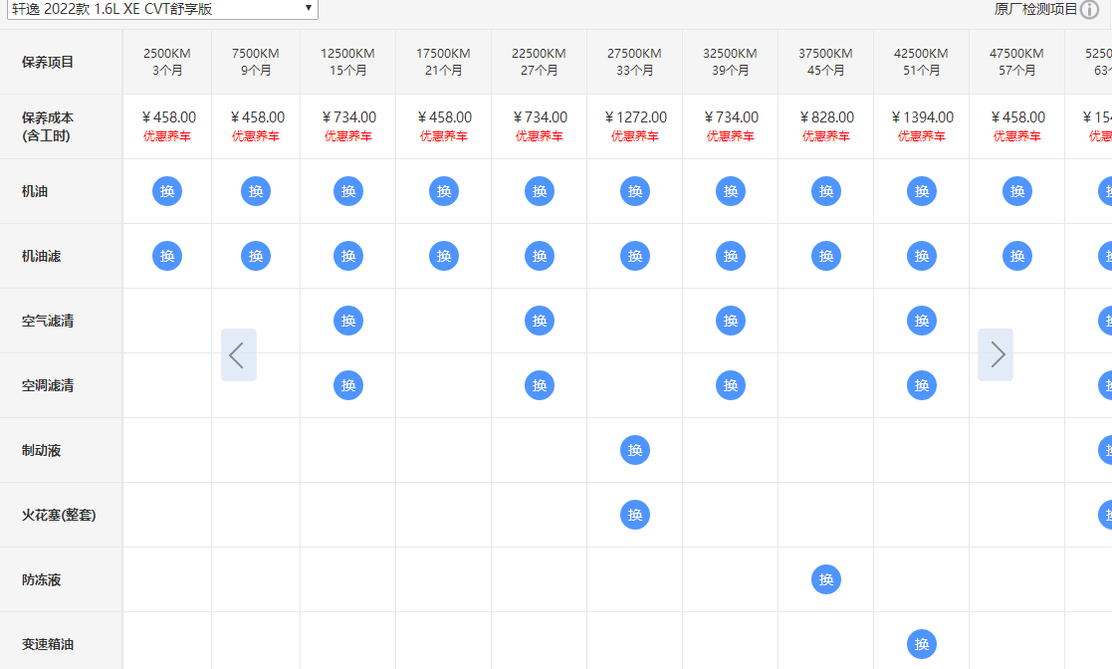The width and height of the screenshot is (1112, 669).
Task: Click the 原厂检测项目 info icon
Action: [1089, 9]
